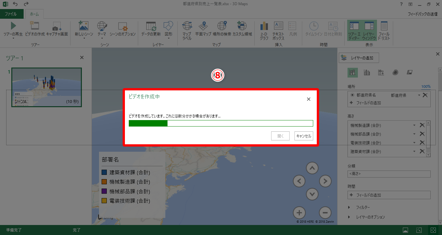This screenshot has height=235, width=442.
Task: Click the Capture Screen (キャプチャ画面) icon
Action: pos(57,26)
